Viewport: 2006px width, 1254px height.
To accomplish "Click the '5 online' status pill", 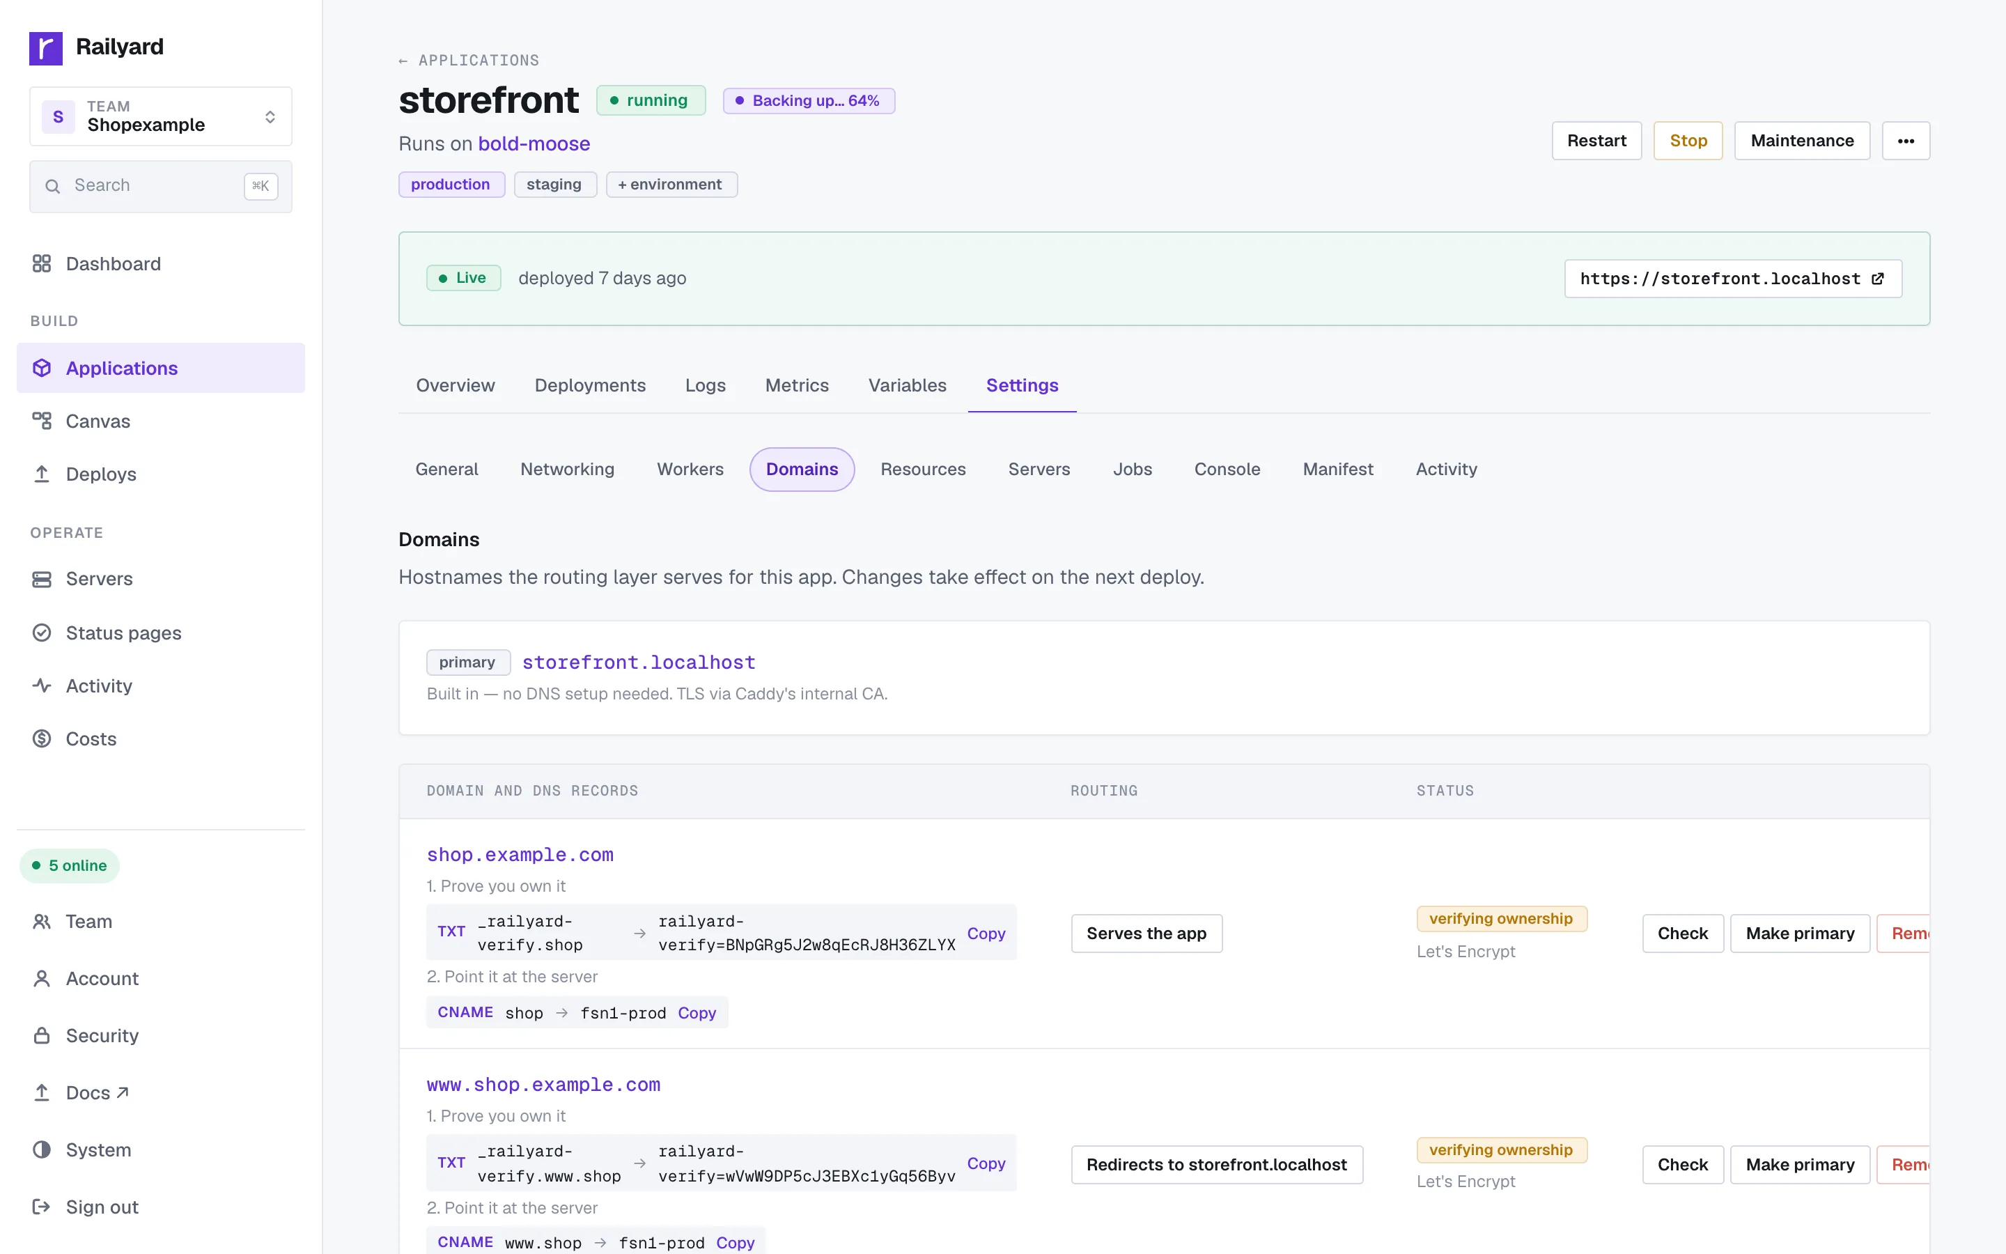I will (x=70, y=866).
